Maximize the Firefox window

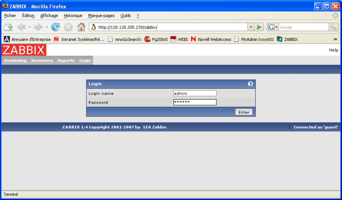point(327,6)
